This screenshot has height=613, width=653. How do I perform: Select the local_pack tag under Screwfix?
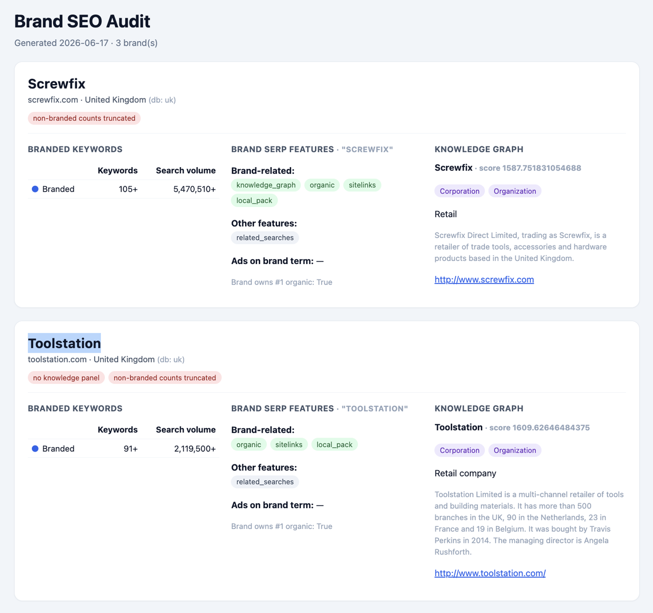[254, 201]
